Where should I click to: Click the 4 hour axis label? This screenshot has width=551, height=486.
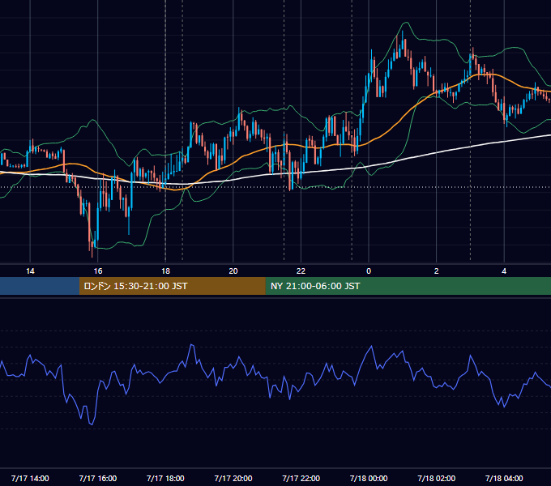[504, 271]
